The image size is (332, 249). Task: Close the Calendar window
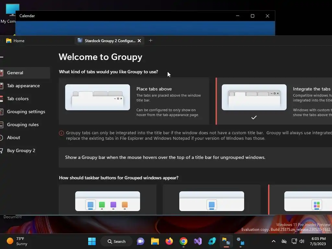coord(267,16)
